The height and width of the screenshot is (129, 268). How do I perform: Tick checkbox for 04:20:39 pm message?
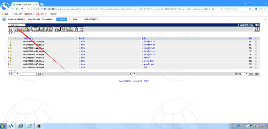(256, 51)
